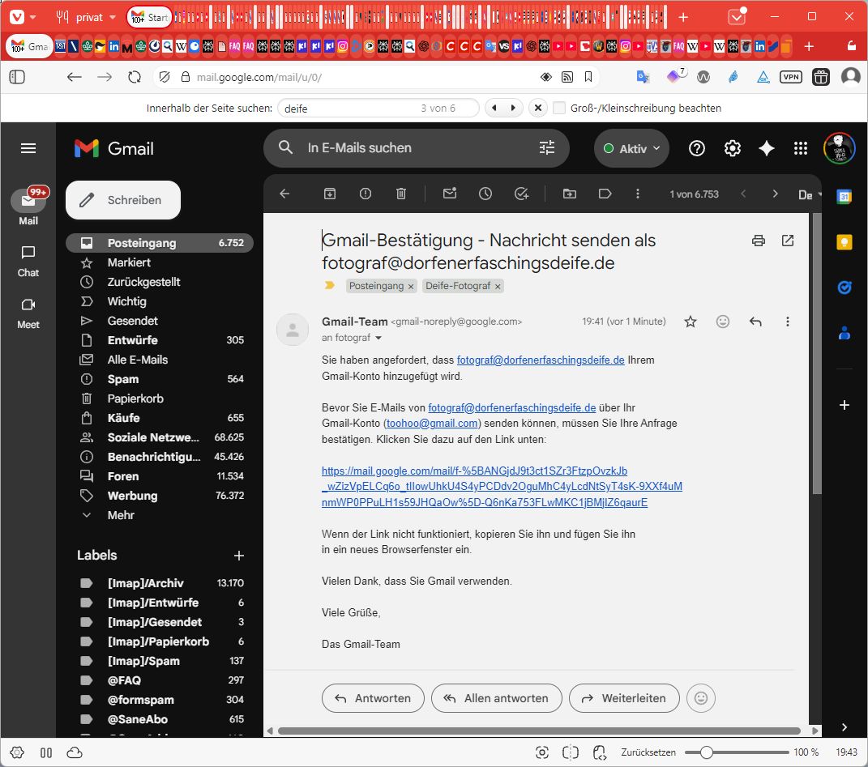Open the toohoo@gmail.com link

(x=432, y=424)
